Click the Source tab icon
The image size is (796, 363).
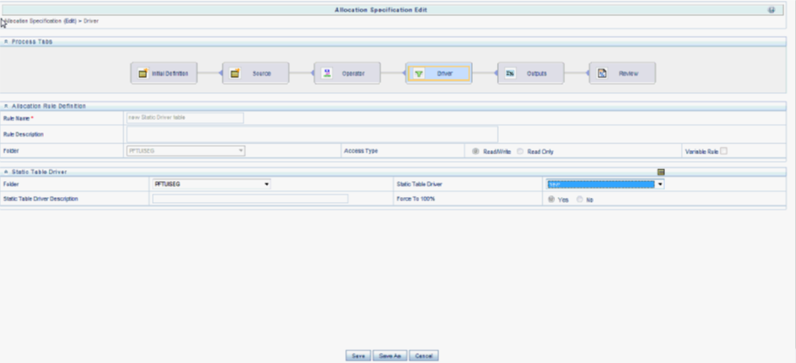[x=234, y=74]
